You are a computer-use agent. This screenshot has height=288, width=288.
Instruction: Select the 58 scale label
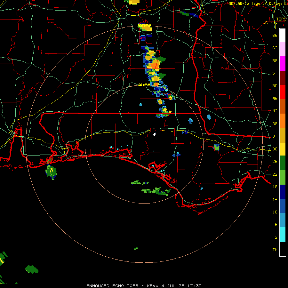pos(275,60)
